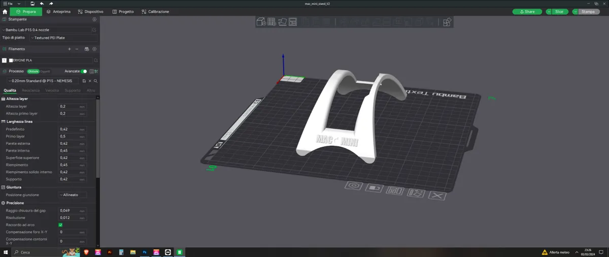
Task: Uncheck Raccordo ad arco
Action: pos(60,225)
